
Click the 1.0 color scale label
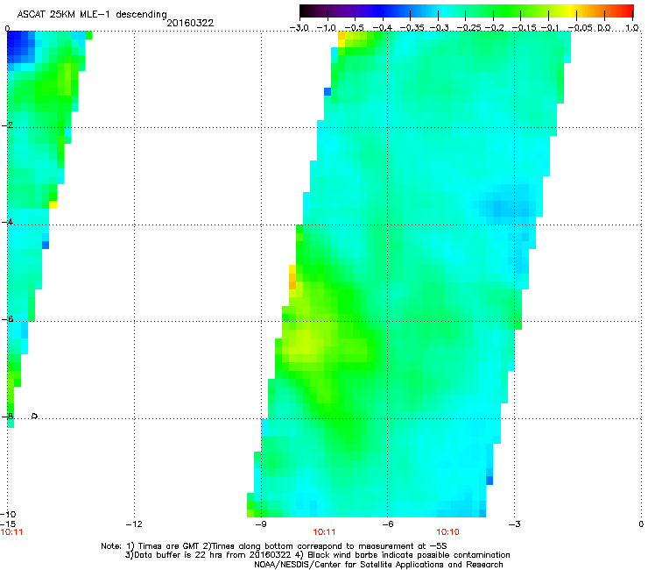coord(632,28)
